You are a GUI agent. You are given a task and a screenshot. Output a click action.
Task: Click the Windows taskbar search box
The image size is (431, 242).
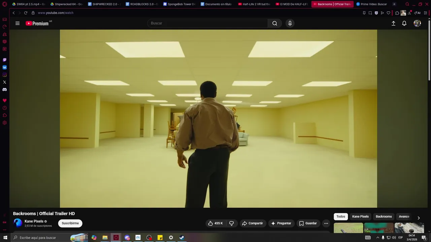tap(49, 238)
